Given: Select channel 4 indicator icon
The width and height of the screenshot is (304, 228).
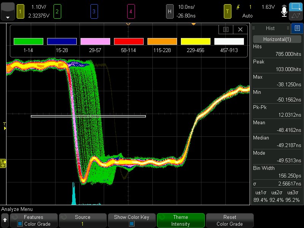Looking at the screenshot, I should [131, 12].
